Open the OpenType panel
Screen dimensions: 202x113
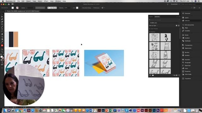[187, 66]
